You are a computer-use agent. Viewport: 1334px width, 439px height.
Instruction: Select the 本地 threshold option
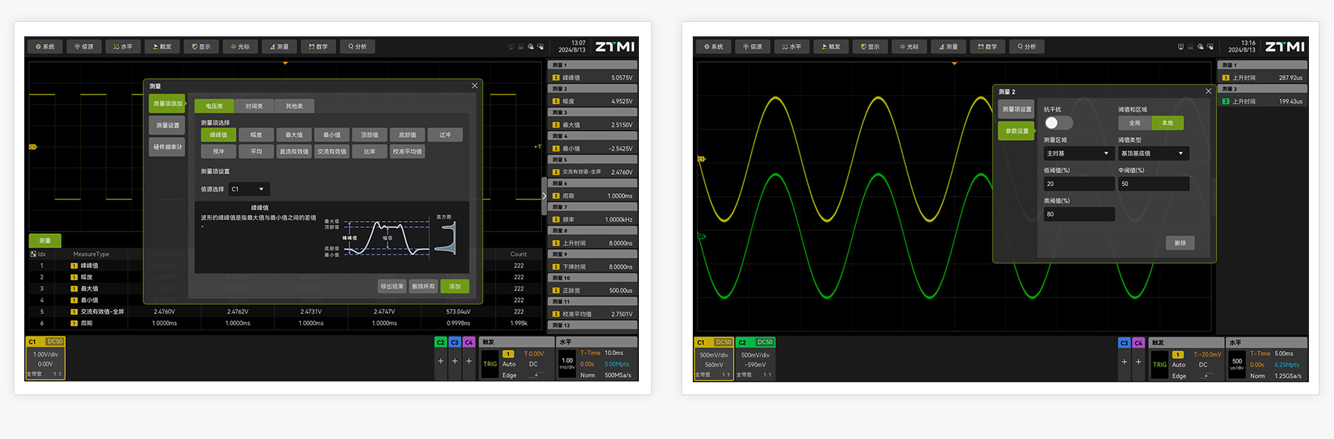[x=1167, y=123]
